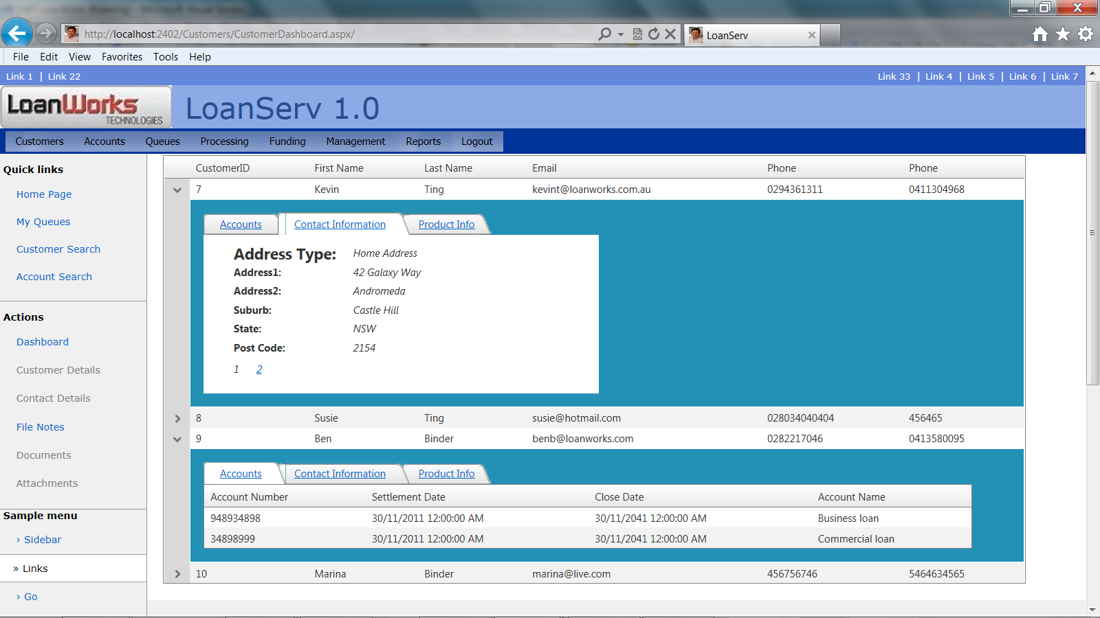
Task: Click the vertical page scrollbar thumb
Action: [x=1092, y=233]
